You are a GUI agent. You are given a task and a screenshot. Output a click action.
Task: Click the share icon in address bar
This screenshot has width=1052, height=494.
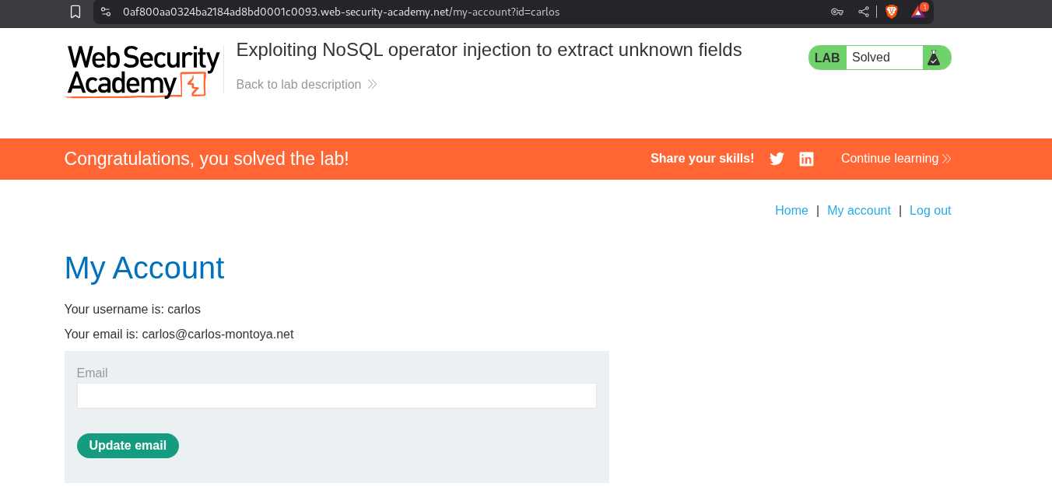coord(864,12)
